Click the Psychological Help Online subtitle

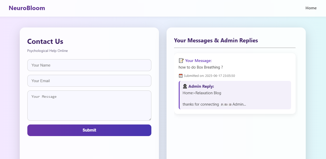[47, 51]
